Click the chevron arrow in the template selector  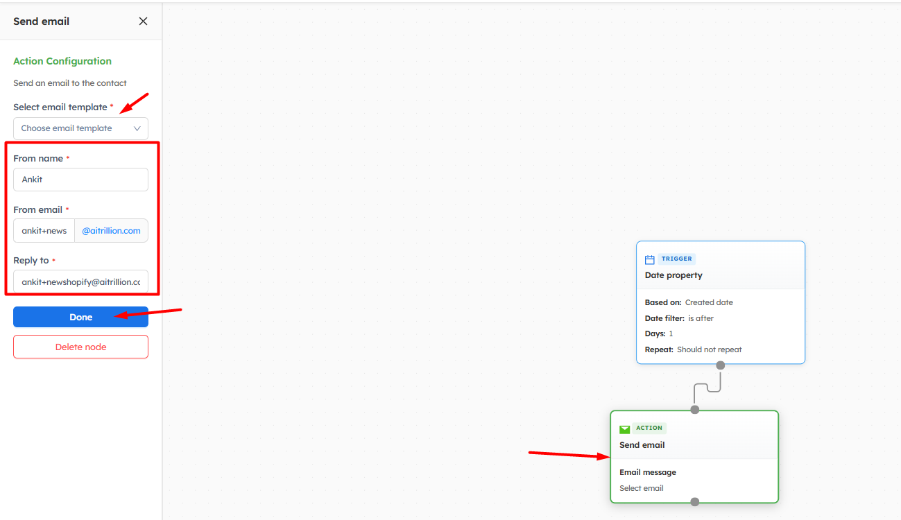[137, 128]
